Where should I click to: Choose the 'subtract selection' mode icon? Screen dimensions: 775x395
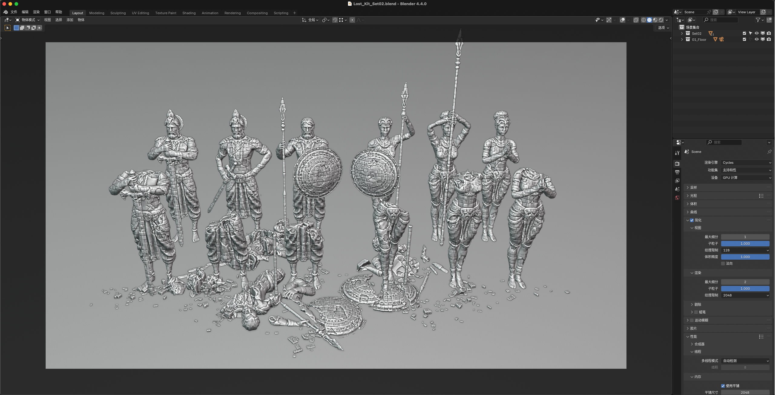pyautogui.click(x=28, y=28)
